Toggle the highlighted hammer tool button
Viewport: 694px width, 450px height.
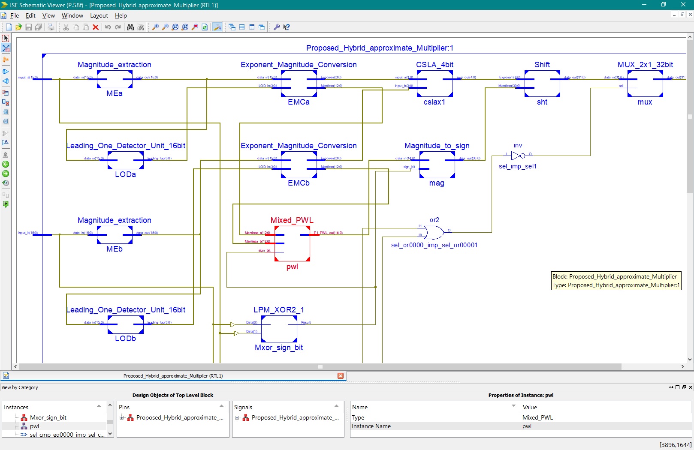[x=217, y=27]
